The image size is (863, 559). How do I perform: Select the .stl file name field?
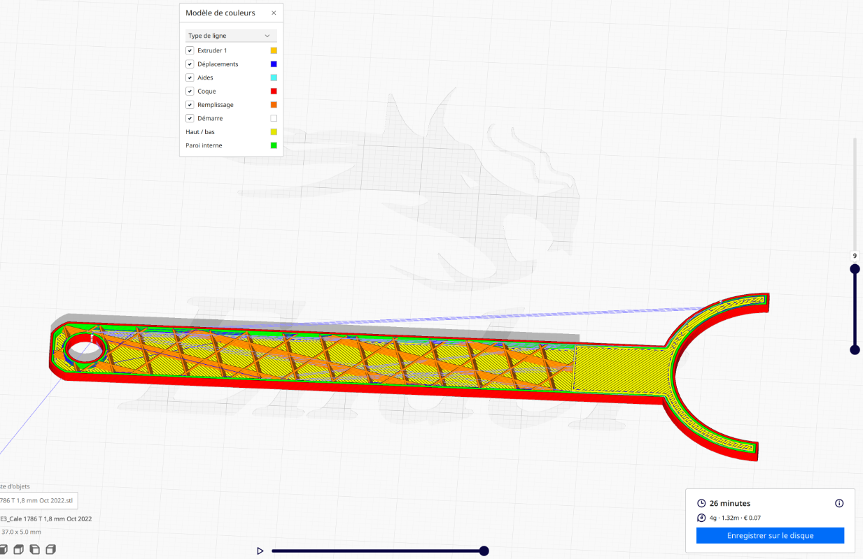(38, 500)
